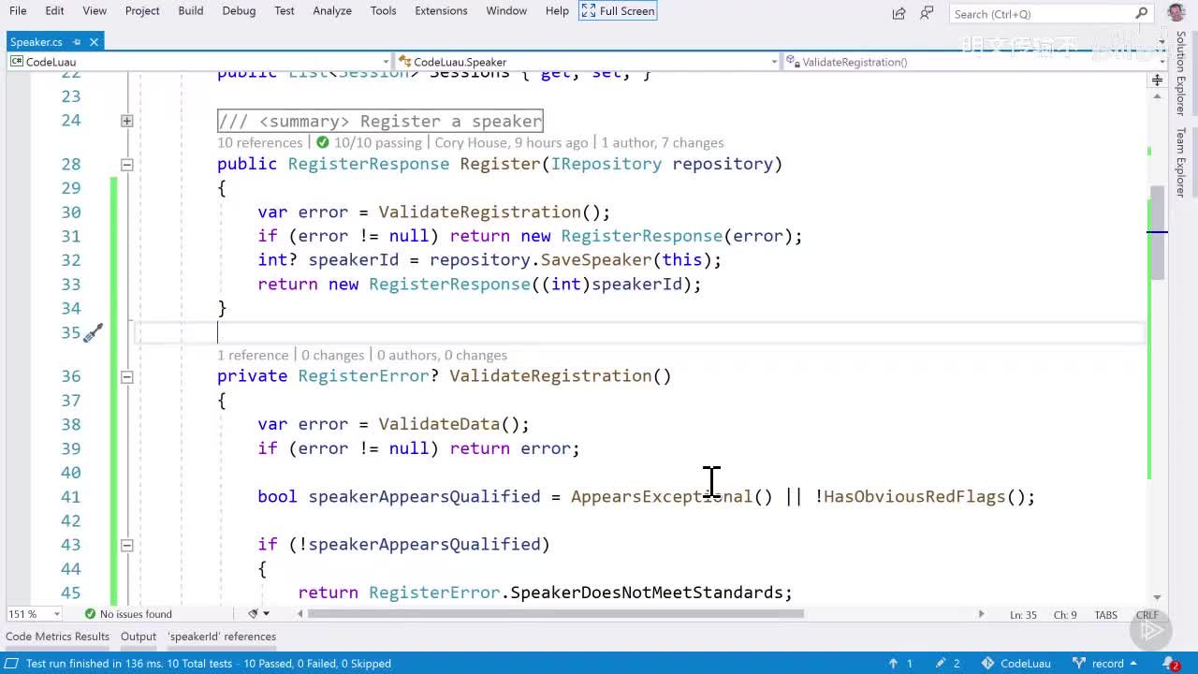
Task: Click the passing tests green check CodeLens icon
Action: pyautogui.click(x=323, y=142)
